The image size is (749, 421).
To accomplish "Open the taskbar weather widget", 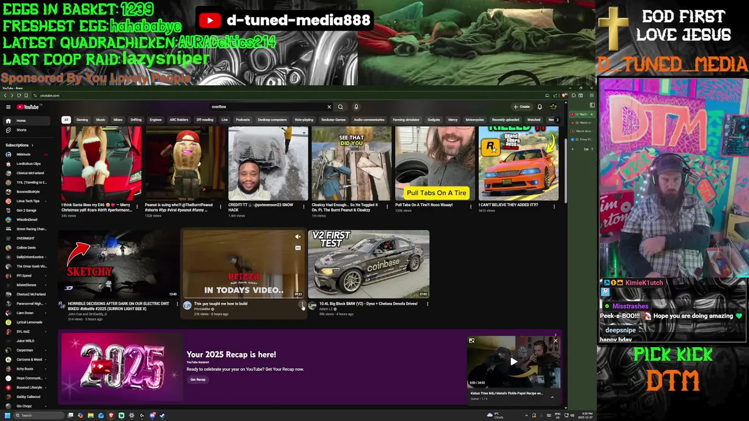I will click(495, 416).
